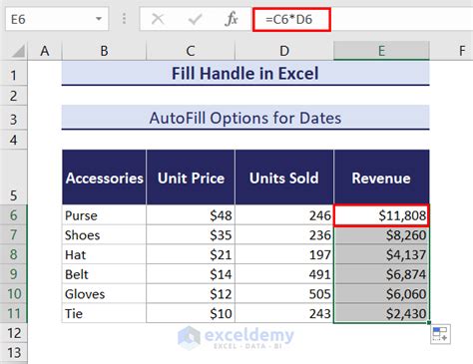The image size is (473, 364).
Task: Select the $11,808 revenue cell
Action: 381,215
